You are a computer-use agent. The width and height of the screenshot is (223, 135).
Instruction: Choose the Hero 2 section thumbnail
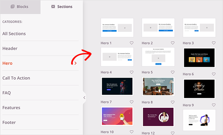pos(158,28)
